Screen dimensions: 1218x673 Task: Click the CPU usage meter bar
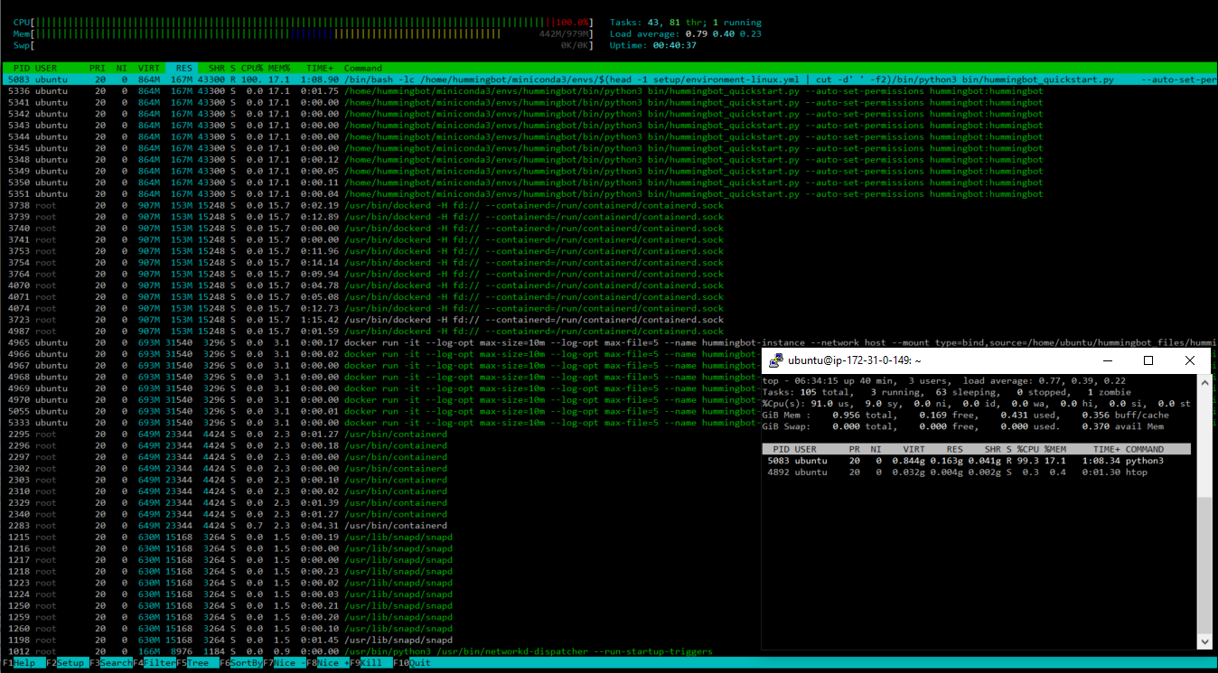point(304,23)
